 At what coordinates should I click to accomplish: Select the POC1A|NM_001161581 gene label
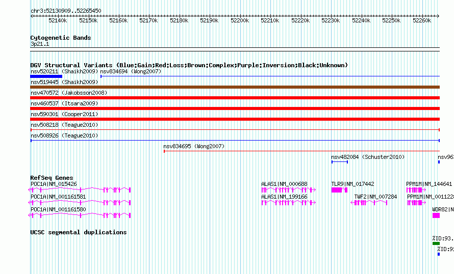tap(58, 197)
